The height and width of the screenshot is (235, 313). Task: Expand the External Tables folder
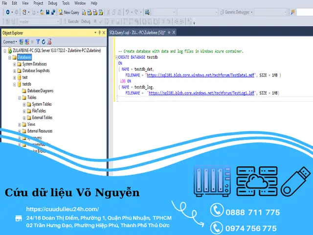24,118
